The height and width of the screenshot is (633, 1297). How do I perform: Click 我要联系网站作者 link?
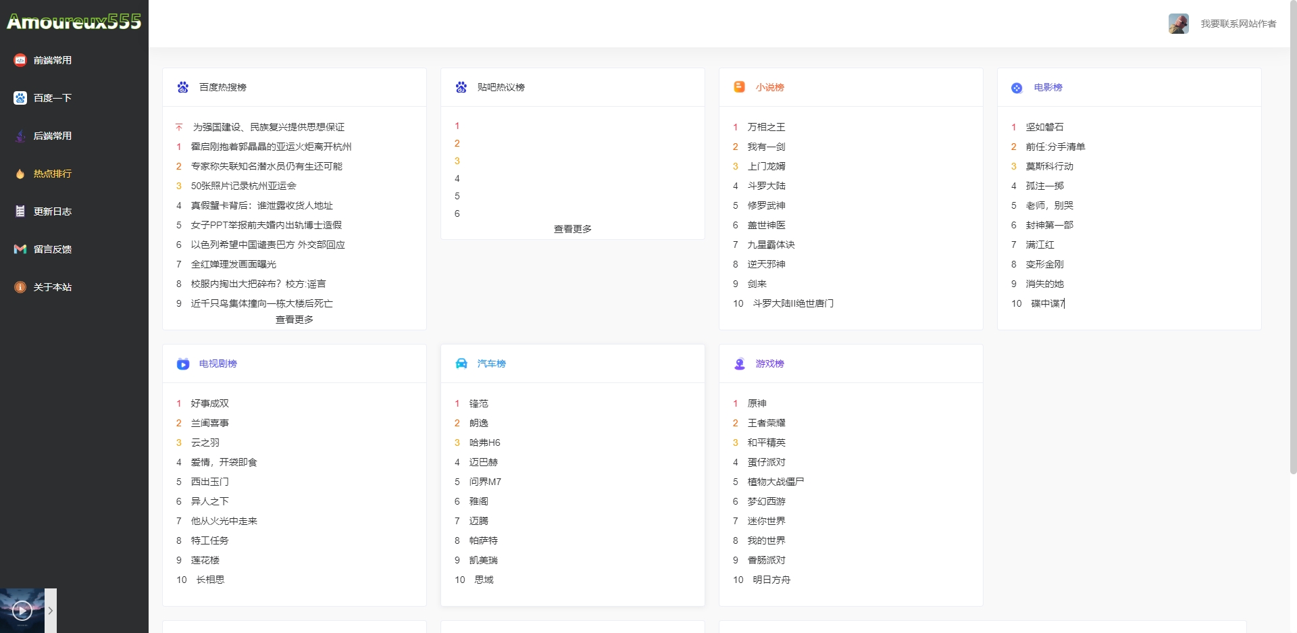click(1238, 24)
